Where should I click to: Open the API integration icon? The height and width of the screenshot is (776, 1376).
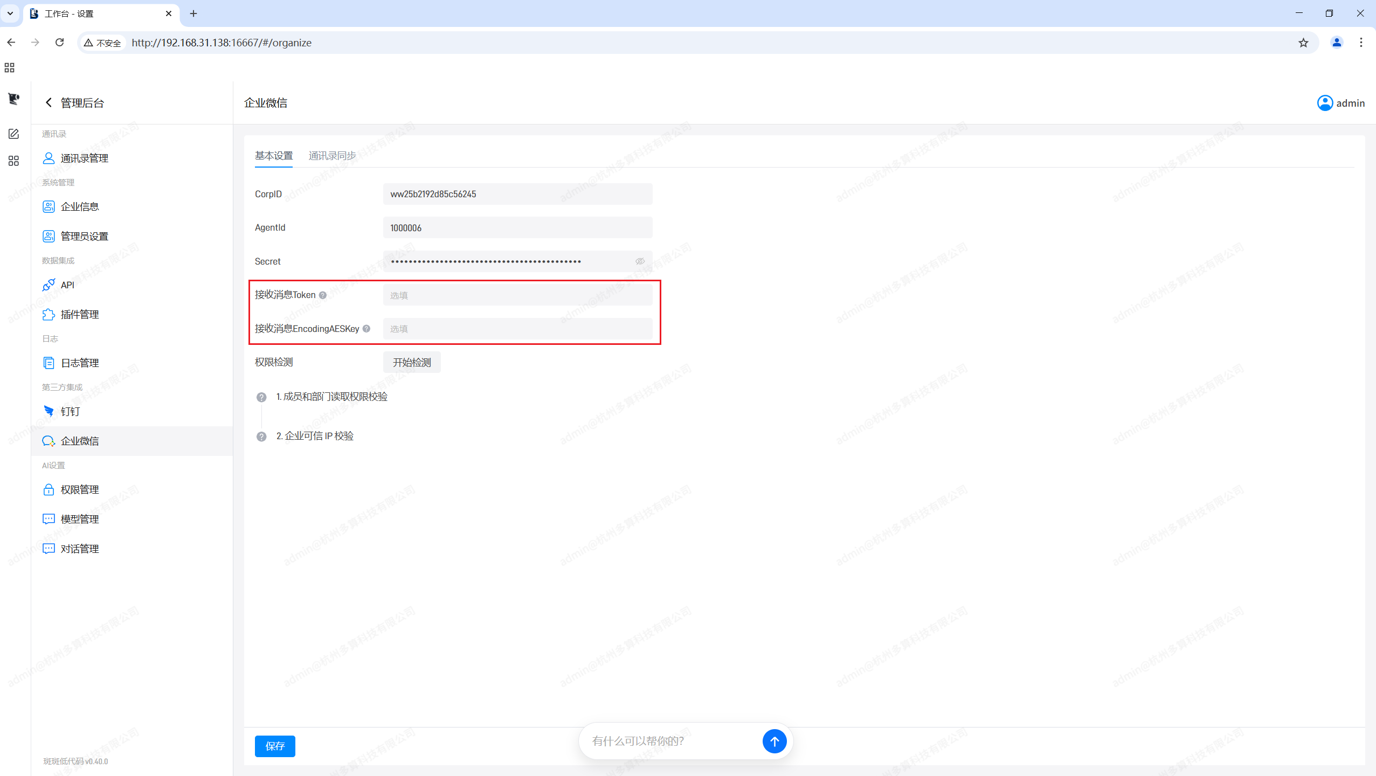point(49,285)
